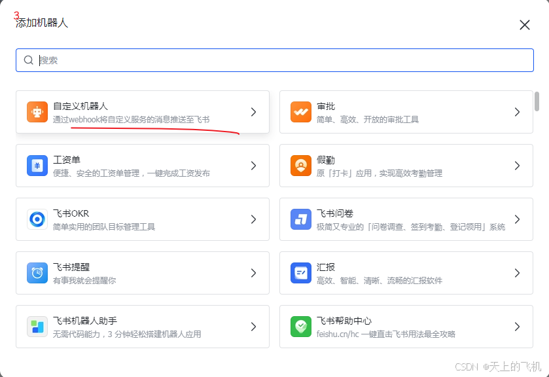This screenshot has height=377, width=549.
Task: Click the 飞书问卷 survey icon
Action: point(301,219)
